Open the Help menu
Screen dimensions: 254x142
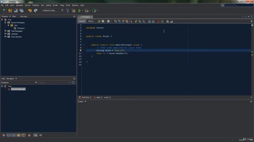pos(82,5)
